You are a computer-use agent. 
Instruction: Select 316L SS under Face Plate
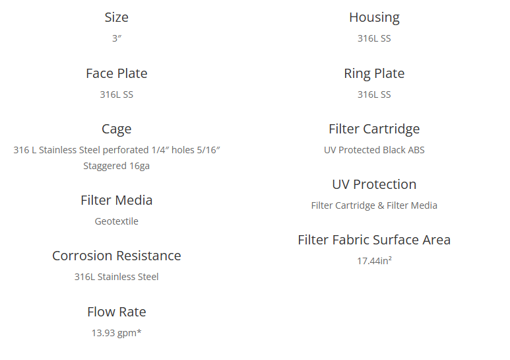[116, 94]
